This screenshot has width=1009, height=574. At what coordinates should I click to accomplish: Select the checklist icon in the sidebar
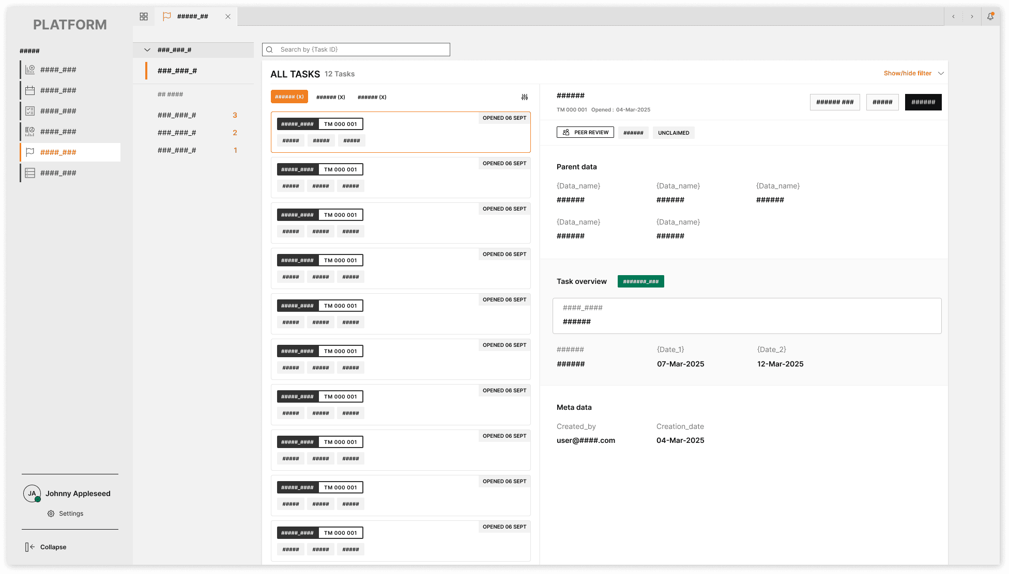[x=30, y=111]
